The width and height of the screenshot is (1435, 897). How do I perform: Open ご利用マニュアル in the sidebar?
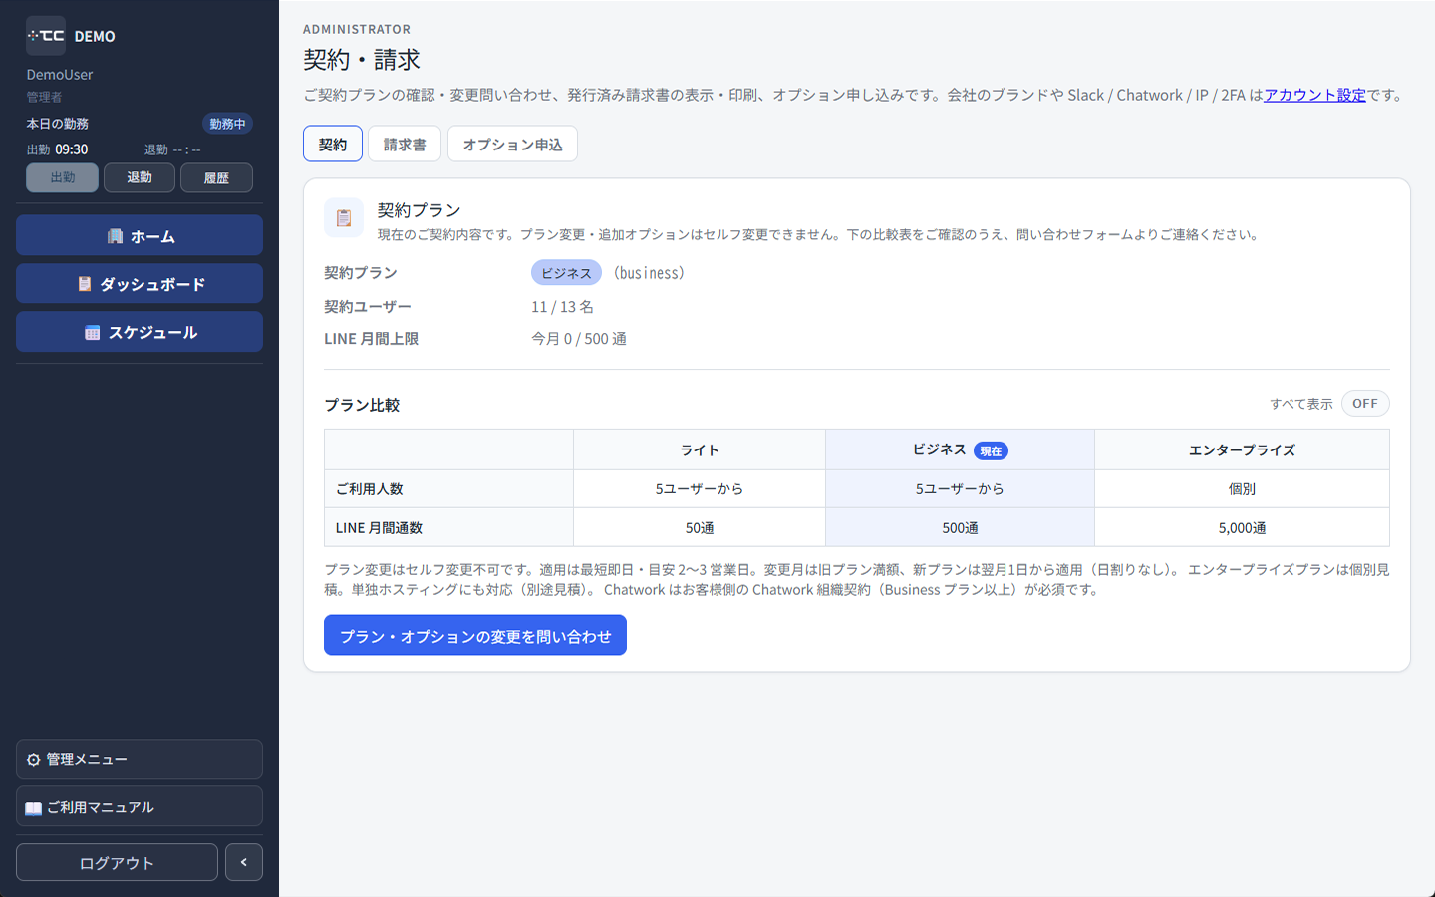[x=140, y=807]
